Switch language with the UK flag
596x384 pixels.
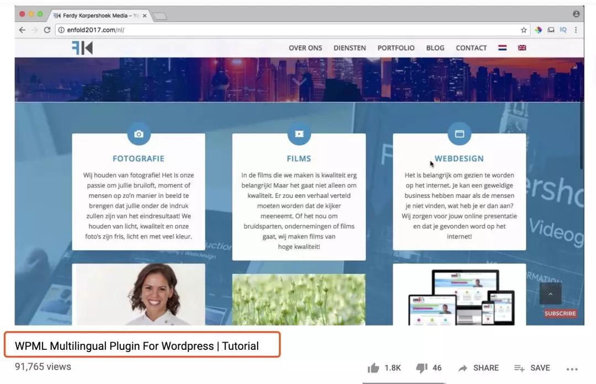522,48
